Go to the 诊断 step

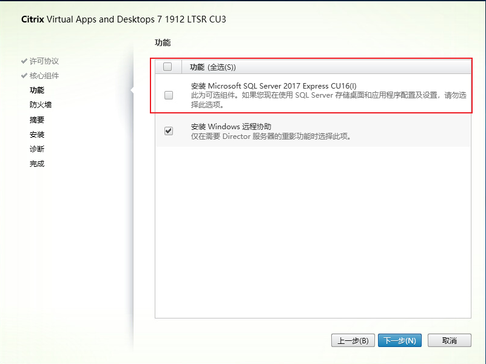click(37, 149)
